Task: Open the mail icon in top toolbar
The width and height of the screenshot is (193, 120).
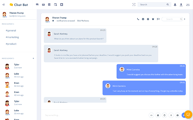Action: (43, 5)
